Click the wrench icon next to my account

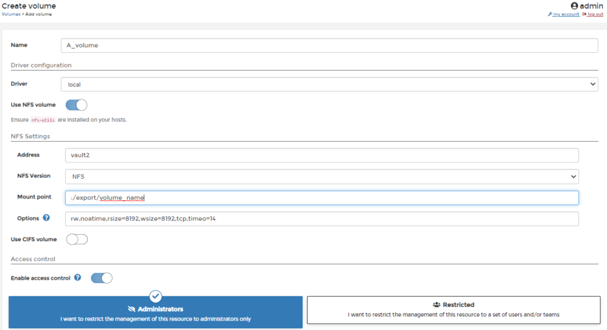pos(550,14)
